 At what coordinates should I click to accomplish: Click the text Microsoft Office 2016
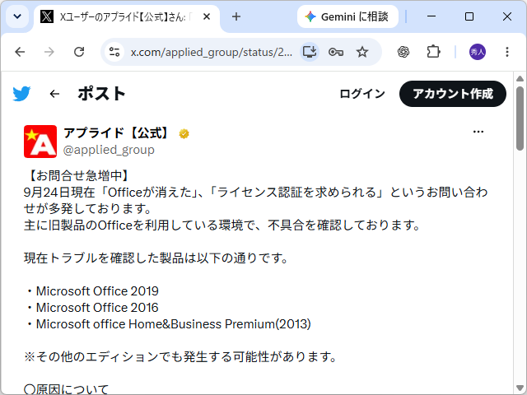[97, 308]
